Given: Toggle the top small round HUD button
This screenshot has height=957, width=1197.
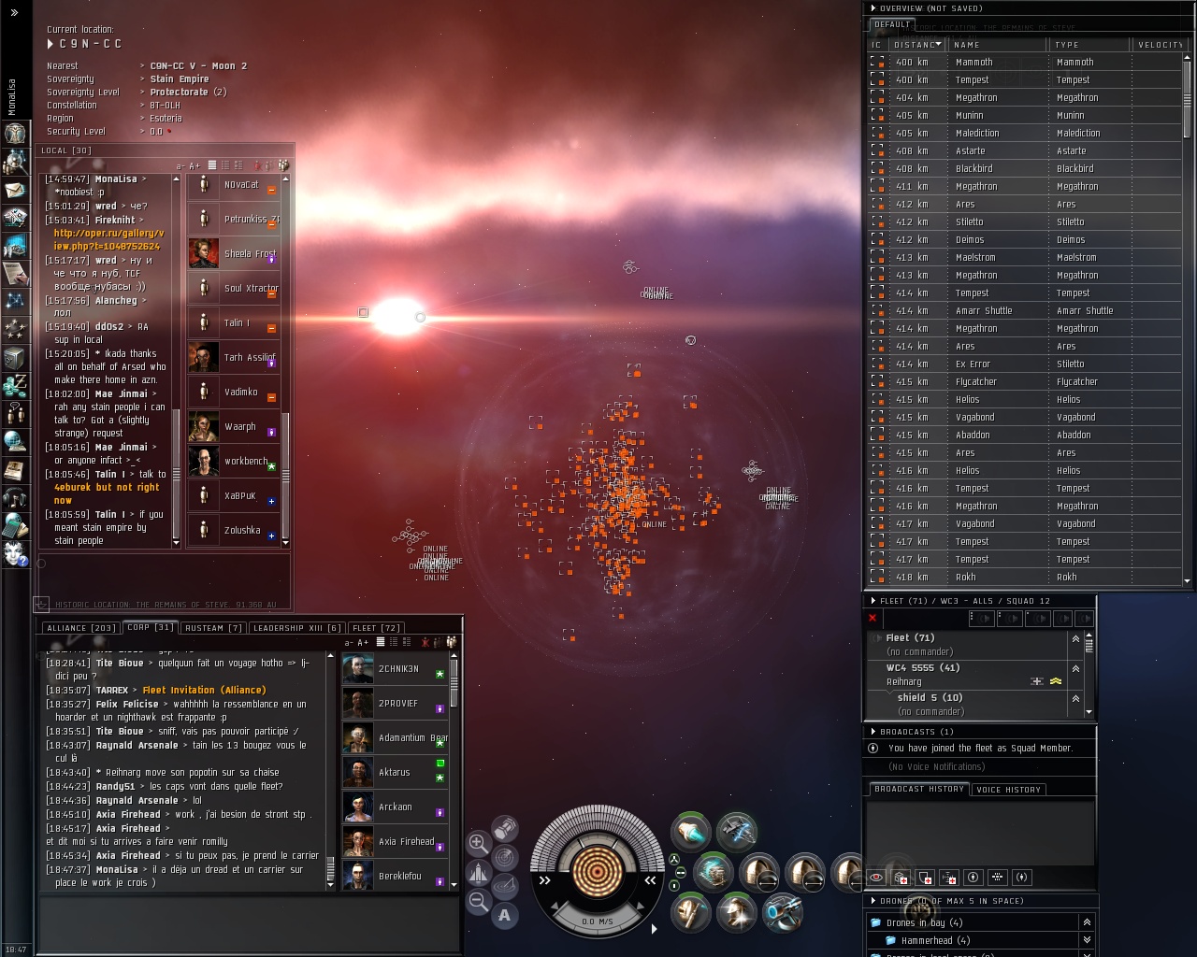Looking at the screenshot, I should pos(673,859).
